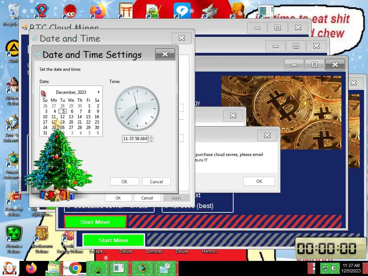Viewport: 368px width, 276px height.
Task: Open the RealPlayer desktop shortcut
Action: pyautogui.click(x=182, y=11)
